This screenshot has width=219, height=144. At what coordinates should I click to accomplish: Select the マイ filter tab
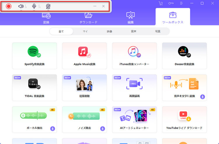pos(85,32)
